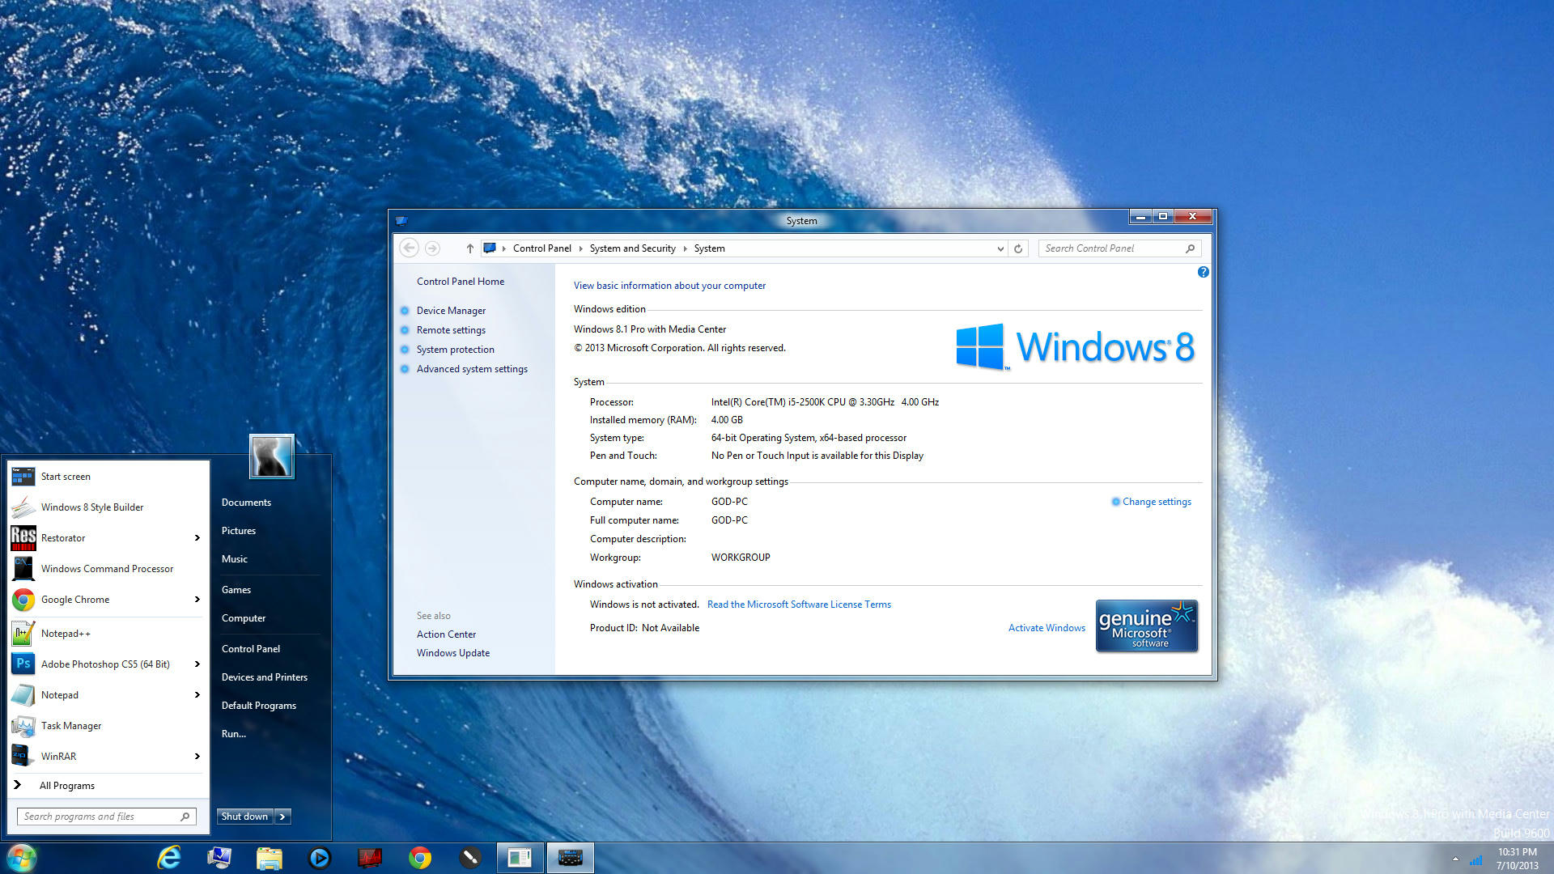The width and height of the screenshot is (1554, 874).
Task: Show hidden tray icons arrow
Action: [1455, 859]
